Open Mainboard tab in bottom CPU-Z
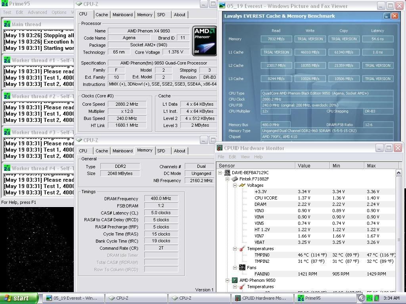The height and width of the screenshot is (304, 406). tap(123, 151)
